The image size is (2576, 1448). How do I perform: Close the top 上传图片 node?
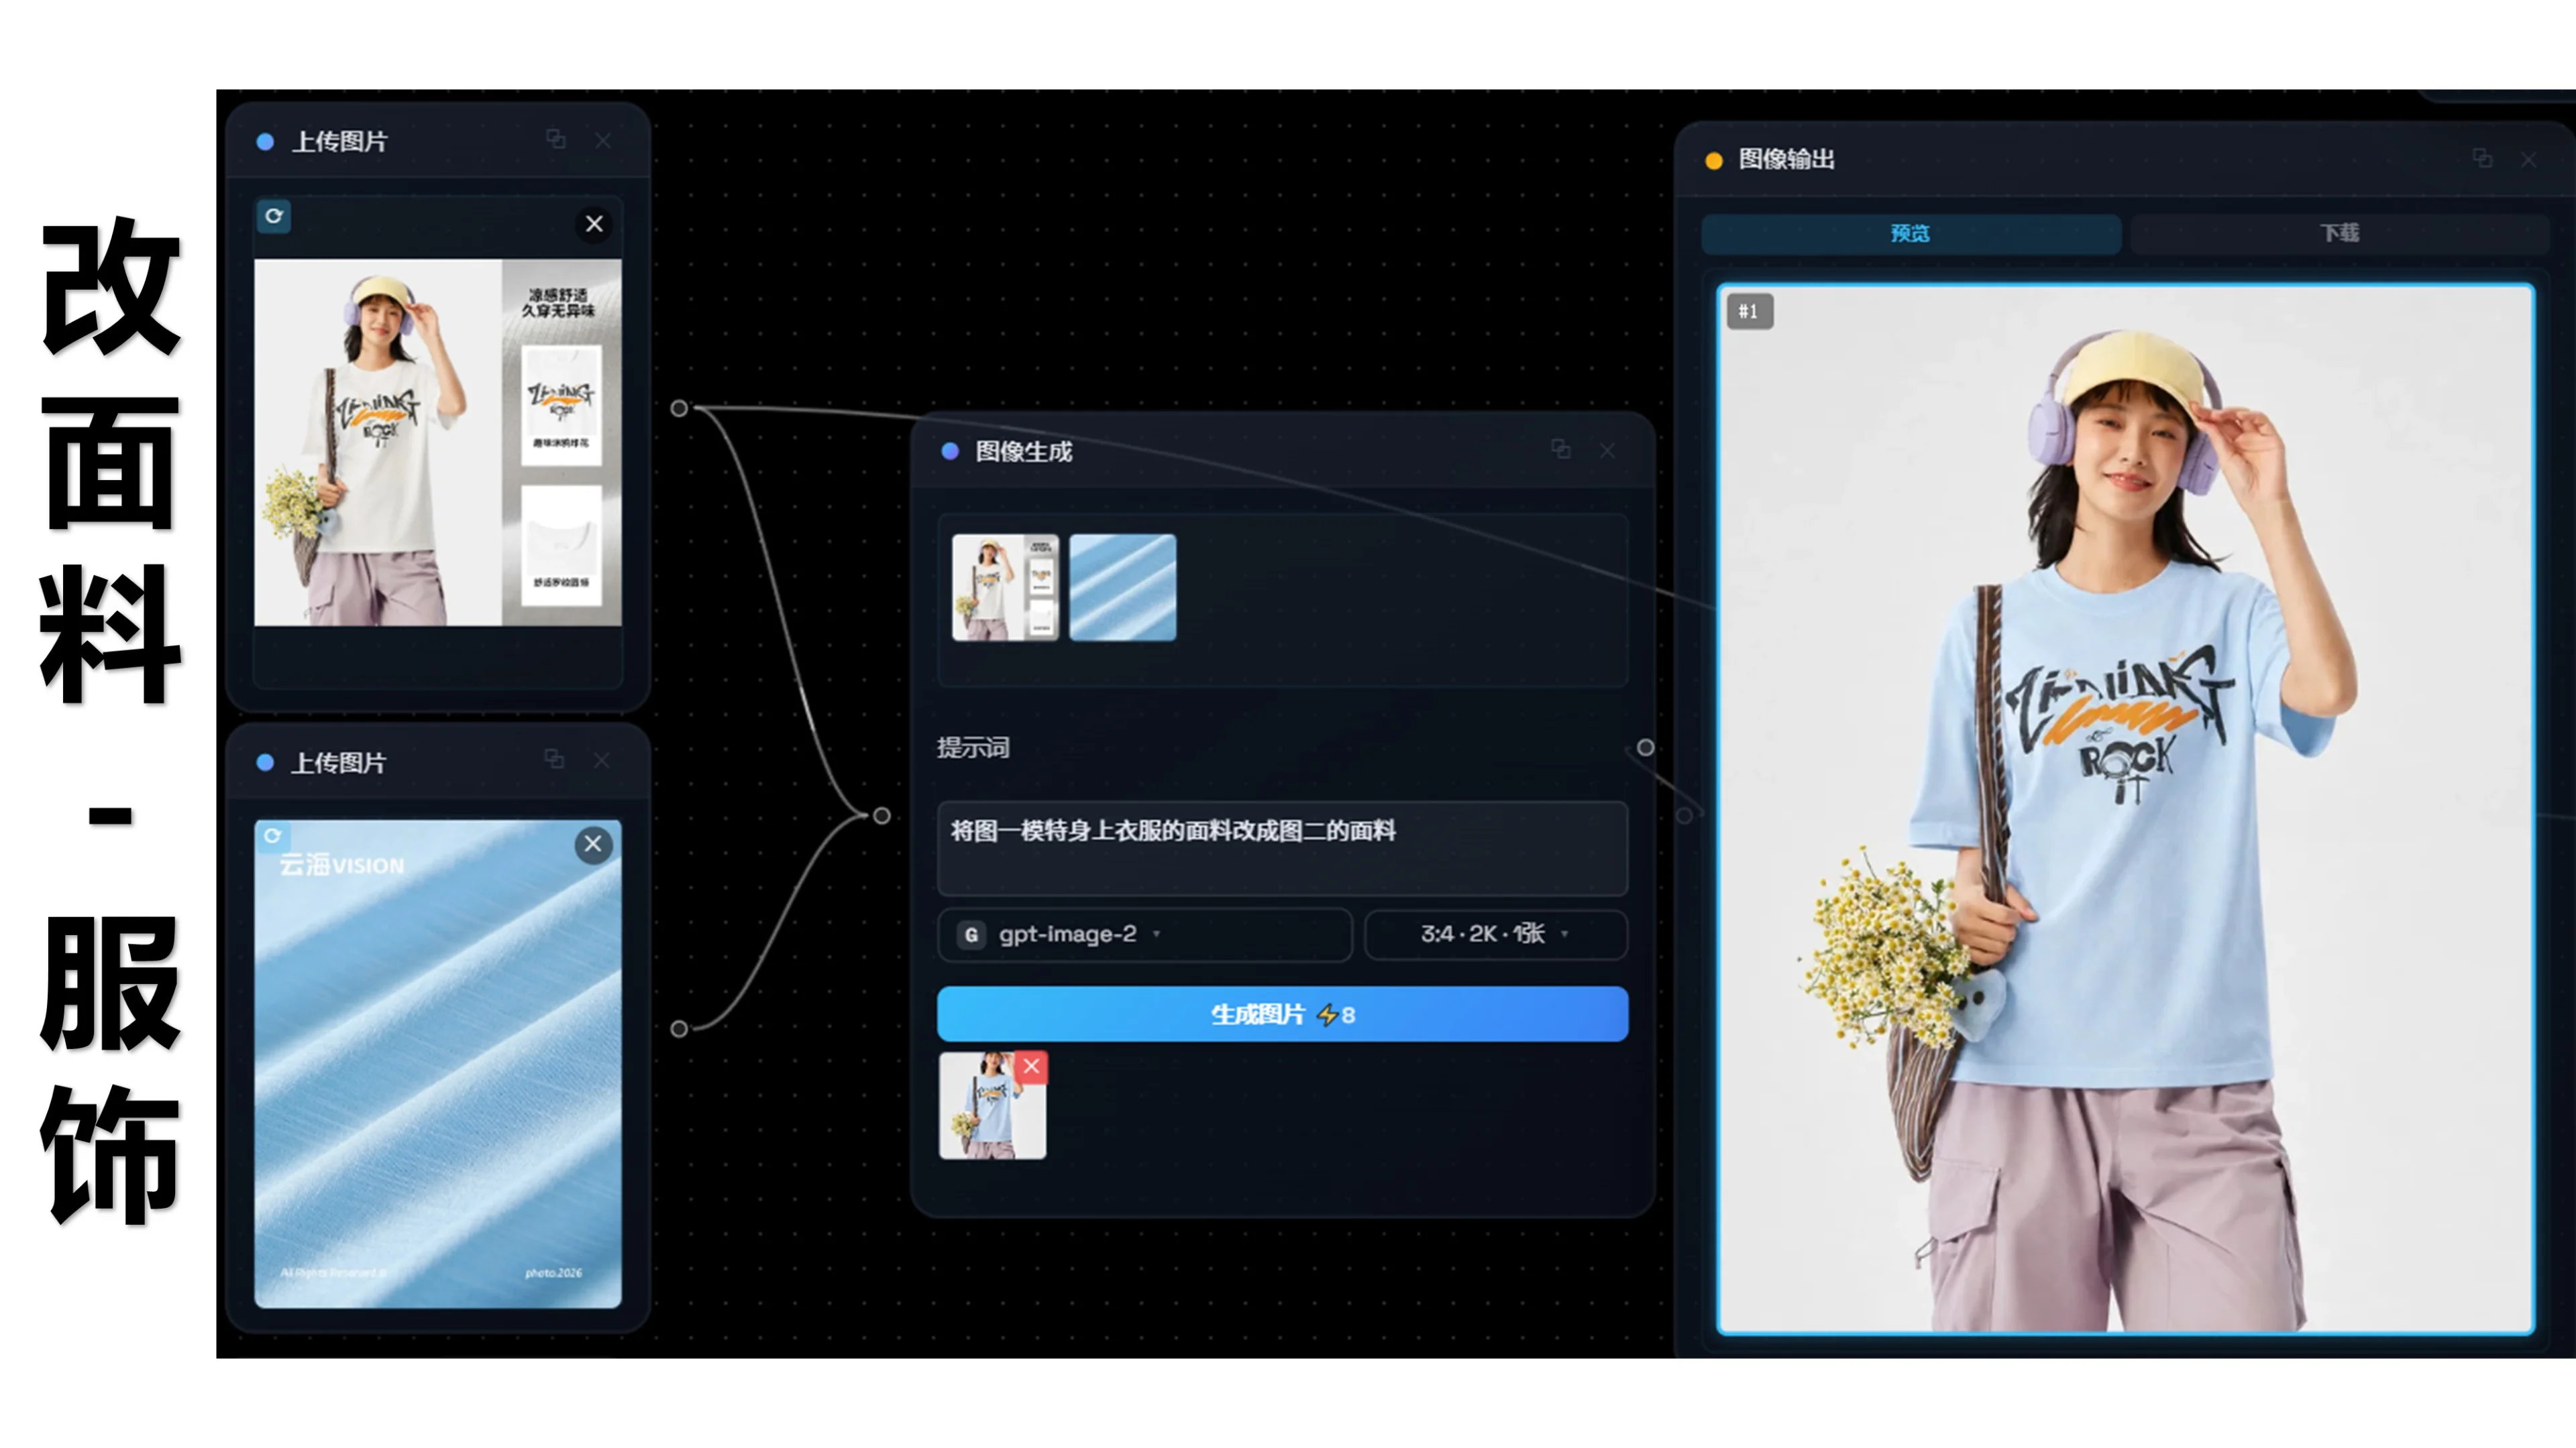pyautogui.click(x=603, y=141)
